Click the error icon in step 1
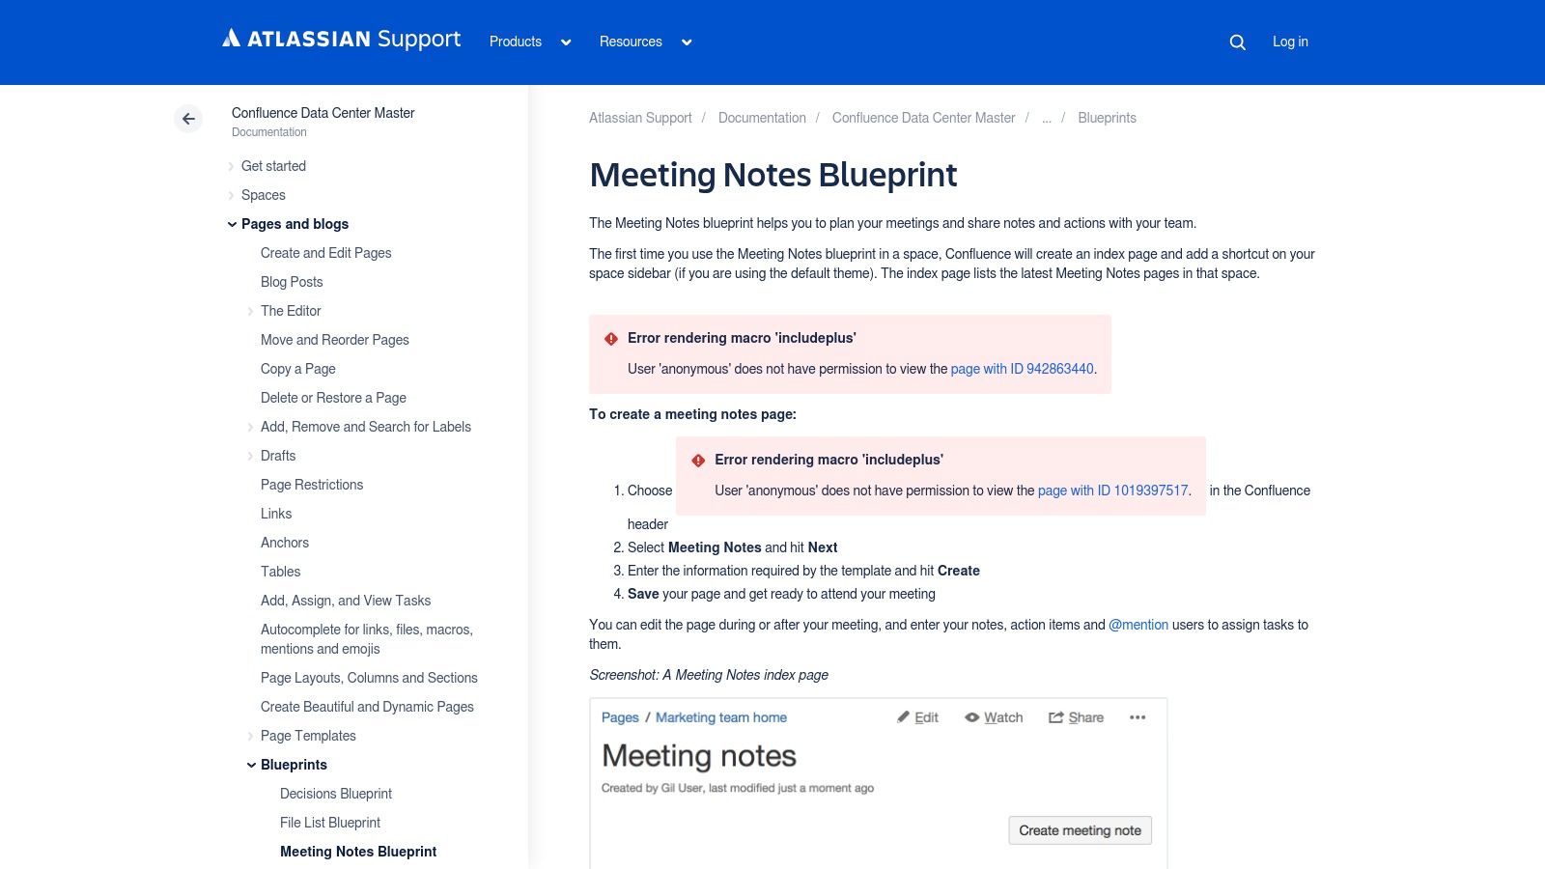Image resolution: width=1545 pixels, height=869 pixels. [698, 461]
